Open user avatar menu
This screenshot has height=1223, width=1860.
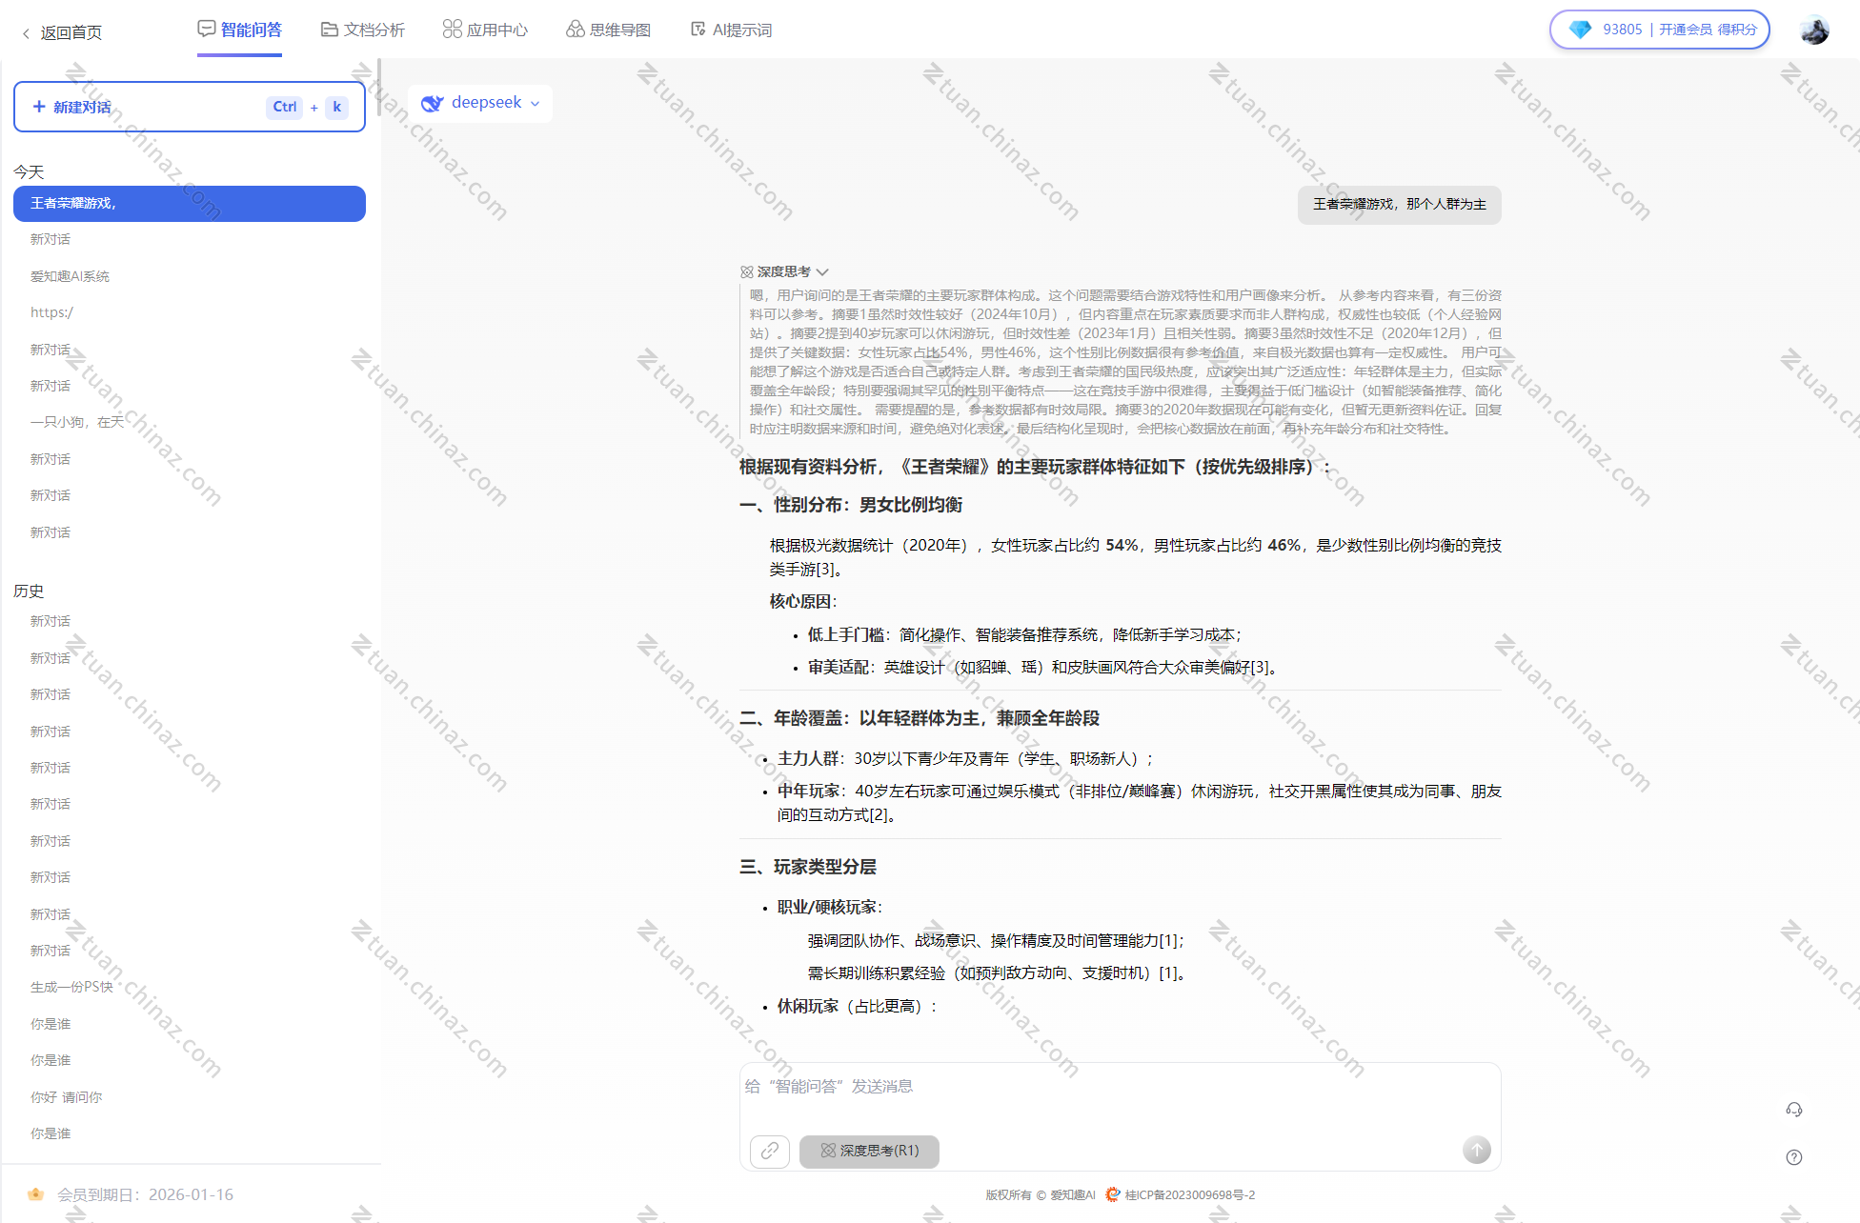tap(1814, 30)
